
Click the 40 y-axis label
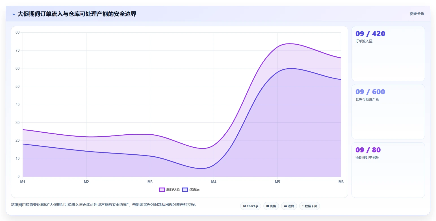(x=18, y=105)
